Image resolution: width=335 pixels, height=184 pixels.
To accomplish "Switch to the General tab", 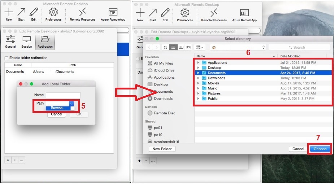I will tap(10, 42).
